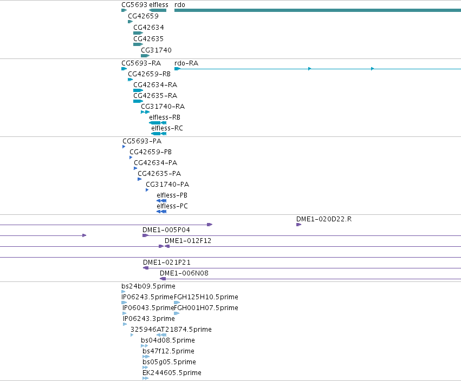This screenshot has height=381, width=461.
Task: Select the DME1-006N08 clone label
Action: point(184,273)
